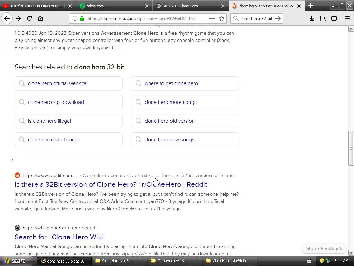Open the Reddit 32Bit version result link
Viewport: 354px width, 266px height.
coord(111,184)
